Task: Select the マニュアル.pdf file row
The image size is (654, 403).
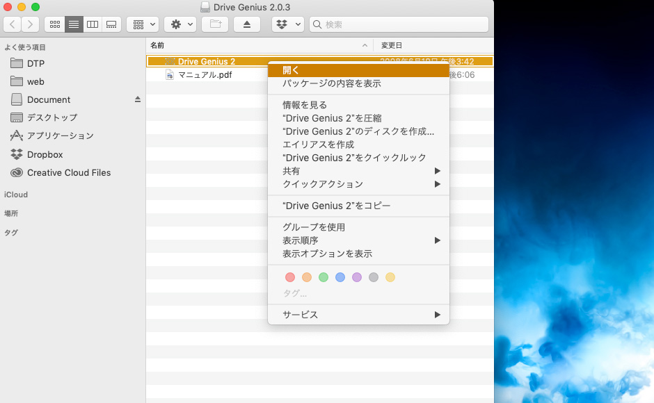Action: pyautogui.click(x=320, y=74)
